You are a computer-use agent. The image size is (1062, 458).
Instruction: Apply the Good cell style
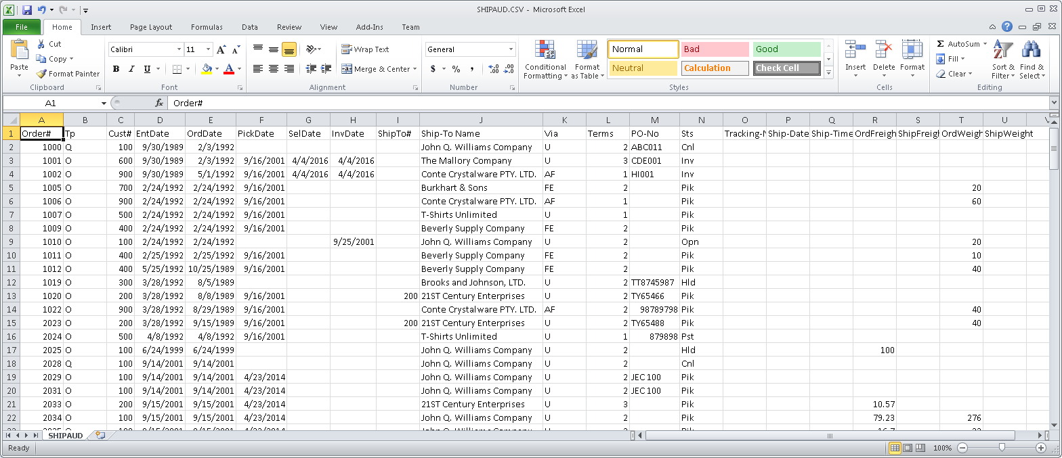(x=786, y=49)
